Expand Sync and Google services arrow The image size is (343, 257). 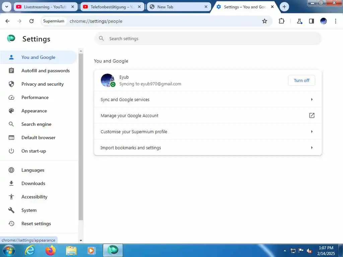pyautogui.click(x=312, y=99)
